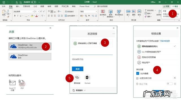Switch to the Page Layout tab
Screen dimensions: 181x102
pos(26,6)
